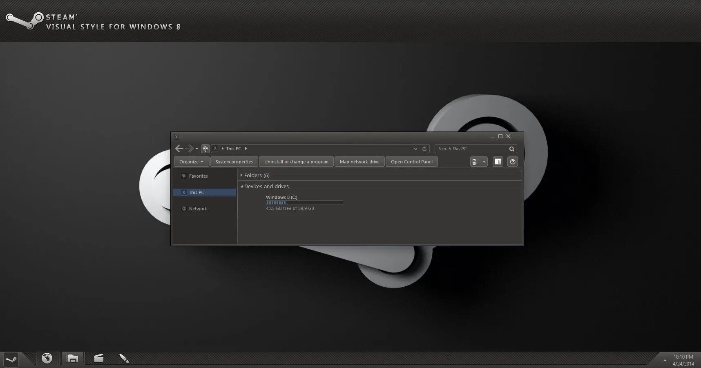
Task: Choose Uninstall or change a program
Action: pyautogui.click(x=296, y=162)
